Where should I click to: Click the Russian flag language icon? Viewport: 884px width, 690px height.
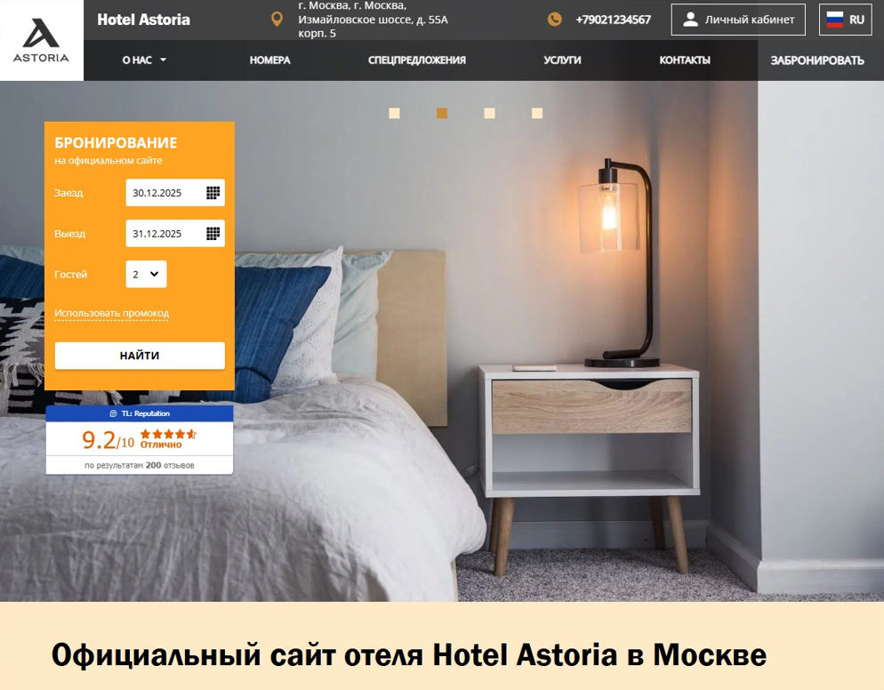coord(834,20)
